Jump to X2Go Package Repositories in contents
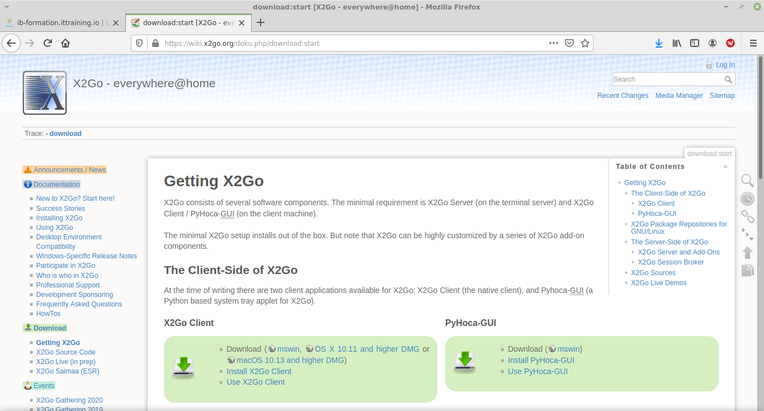764x411 pixels. tap(679, 228)
